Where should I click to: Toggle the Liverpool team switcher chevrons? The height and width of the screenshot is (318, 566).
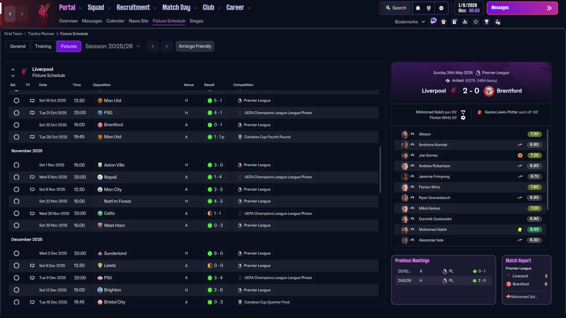pos(13,72)
